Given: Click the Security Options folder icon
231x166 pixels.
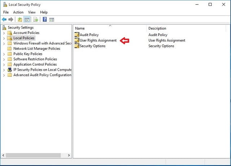Looking at the screenshot, I should tap(77, 46).
